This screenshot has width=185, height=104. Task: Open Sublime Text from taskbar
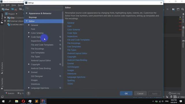coord(37,101)
